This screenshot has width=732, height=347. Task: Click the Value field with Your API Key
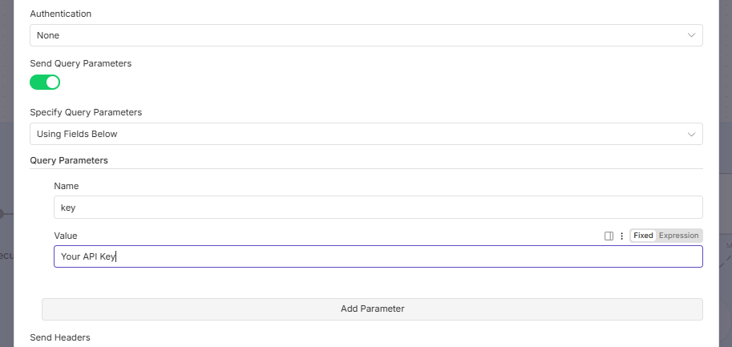click(378, 256)
